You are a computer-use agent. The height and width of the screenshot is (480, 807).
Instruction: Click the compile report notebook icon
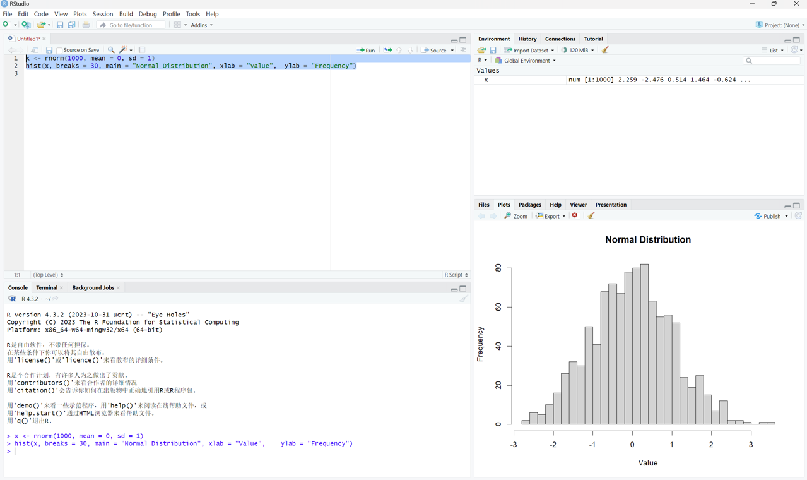(x=142, y=50)
